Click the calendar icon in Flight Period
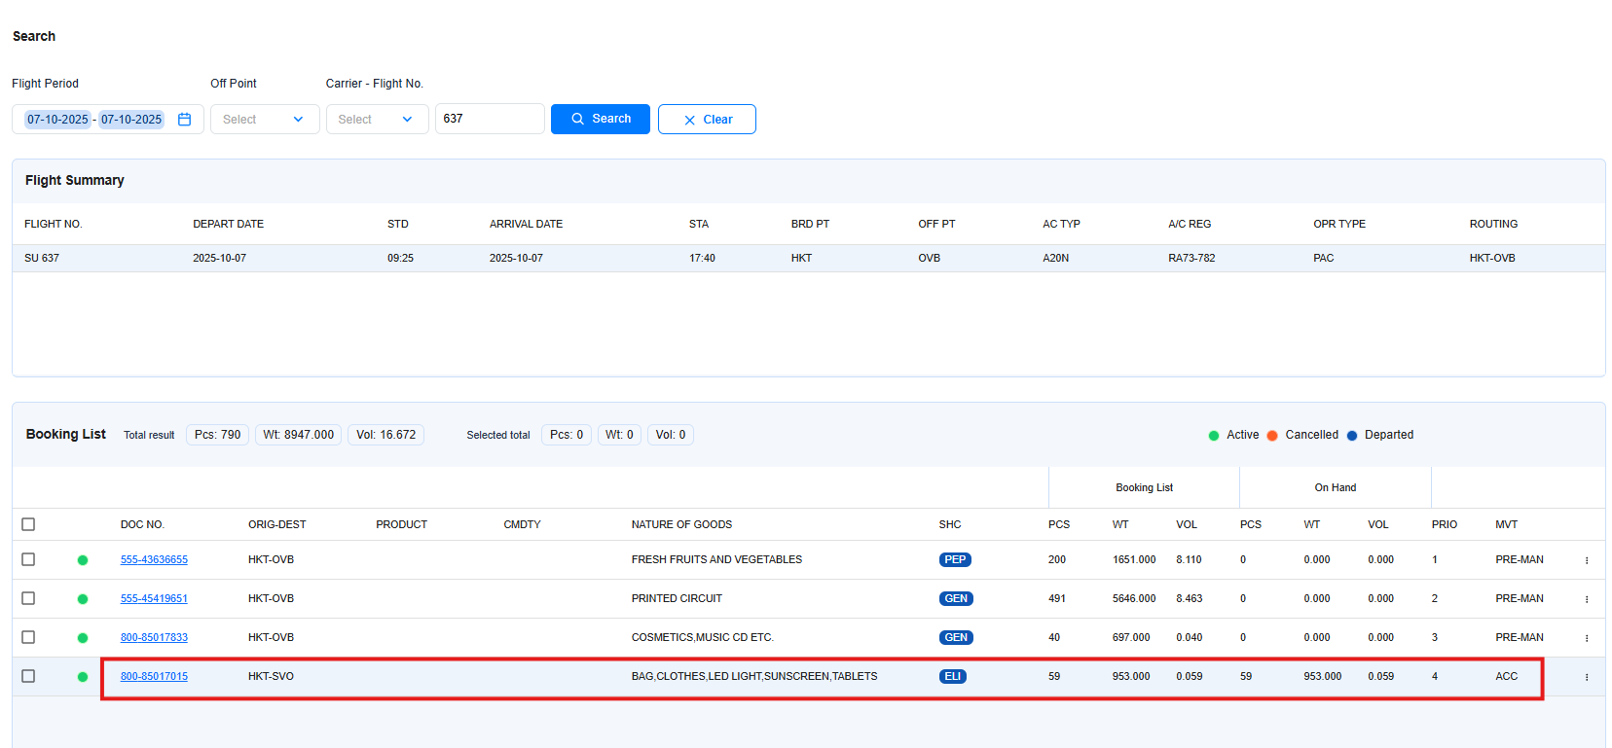Viewport: 1612px width, 748px height. (x=184, y=120)
